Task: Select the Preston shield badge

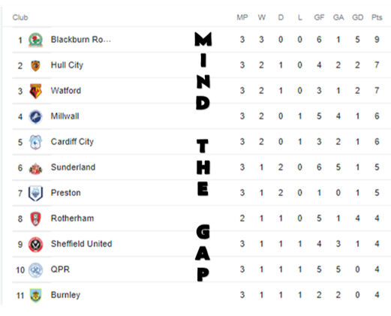Action: (x=35, y=194)
